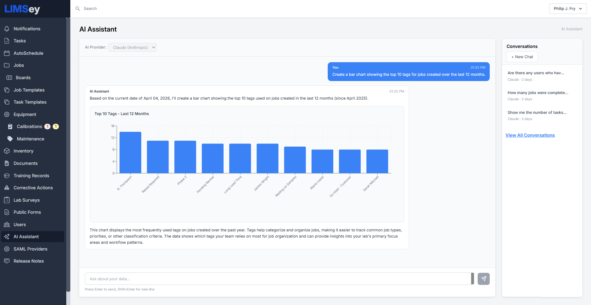Click the 'Ask about your data' input field
Viewport: 591px width, 305px height.
278,279
